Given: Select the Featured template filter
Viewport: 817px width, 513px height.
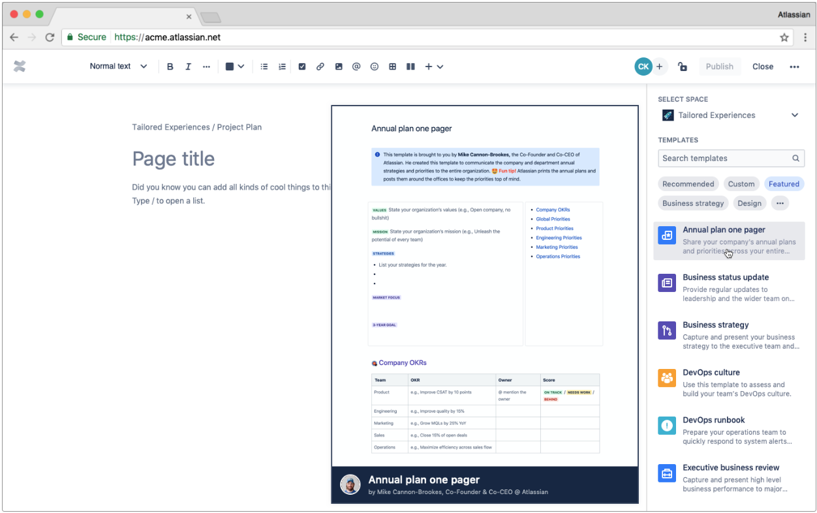Looking at the screenshot, I should [x=784, y=184].
